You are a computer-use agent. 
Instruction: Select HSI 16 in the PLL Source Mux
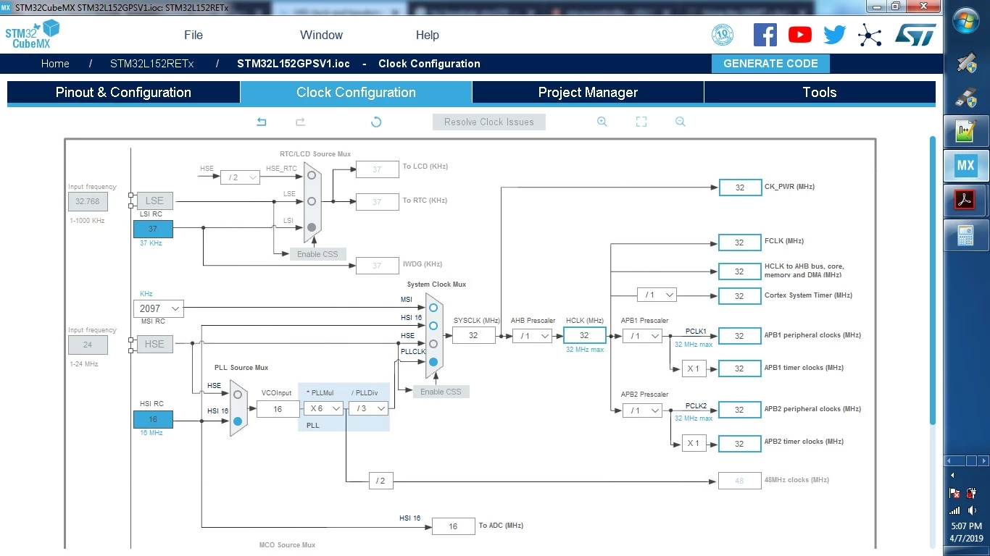coord(238,421)
